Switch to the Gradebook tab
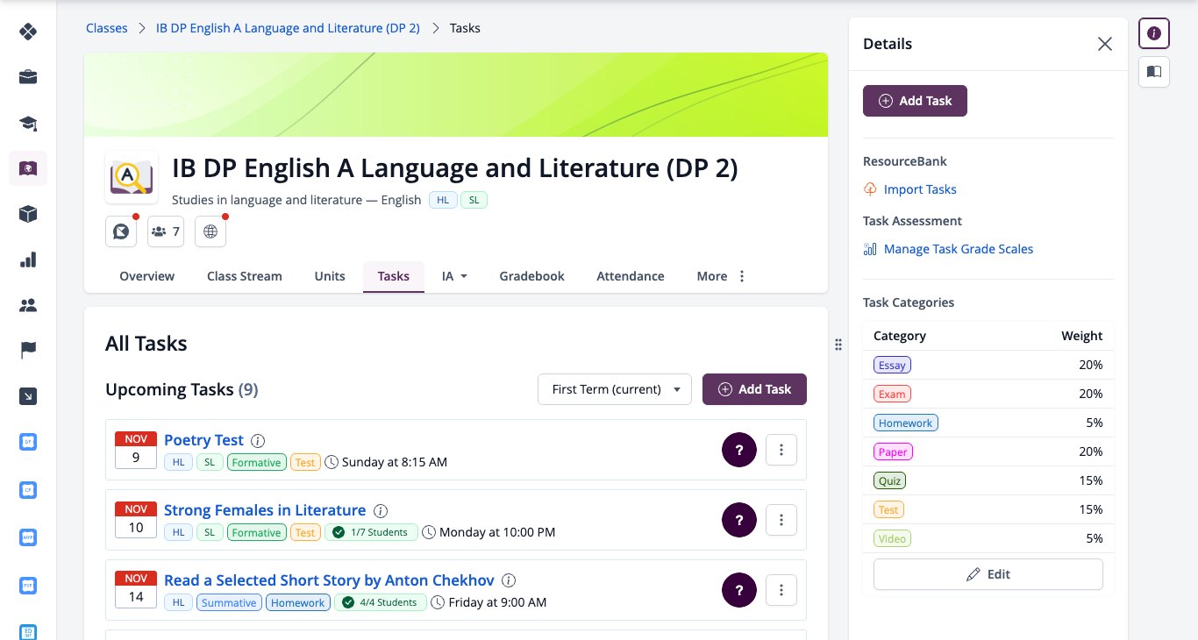 click(x=532, y=276)
